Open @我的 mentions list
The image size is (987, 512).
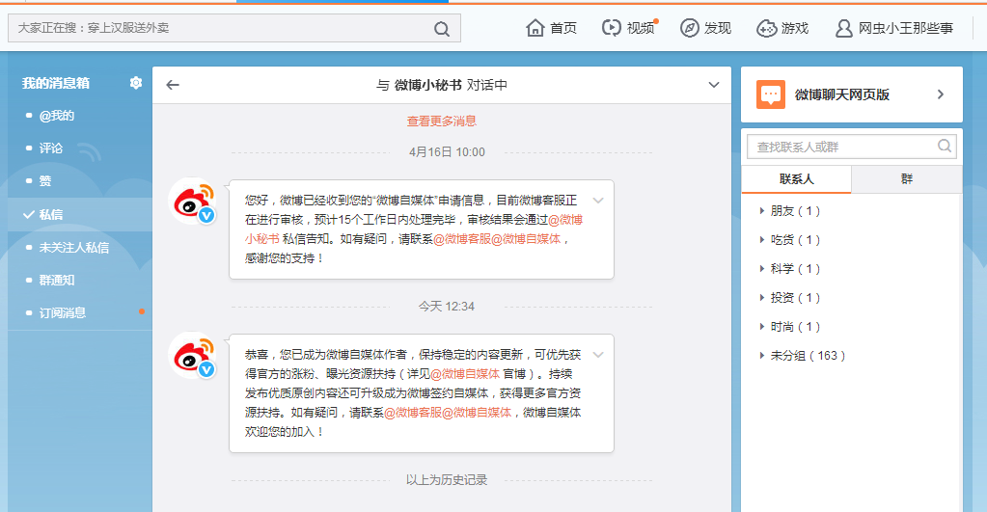[57, 116]
